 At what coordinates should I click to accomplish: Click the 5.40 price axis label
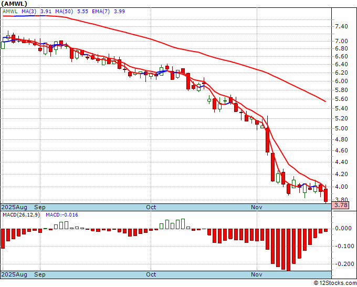[x=342, y=108]
